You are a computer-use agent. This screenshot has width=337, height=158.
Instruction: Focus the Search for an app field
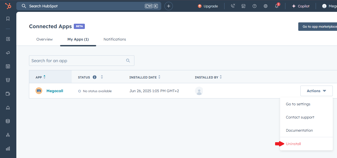click(82, 61)
